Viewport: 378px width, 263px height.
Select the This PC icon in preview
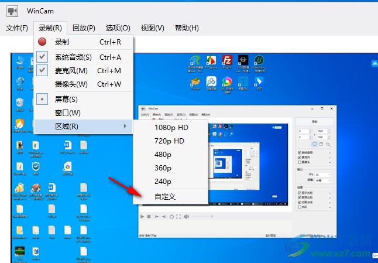(20, 60)
